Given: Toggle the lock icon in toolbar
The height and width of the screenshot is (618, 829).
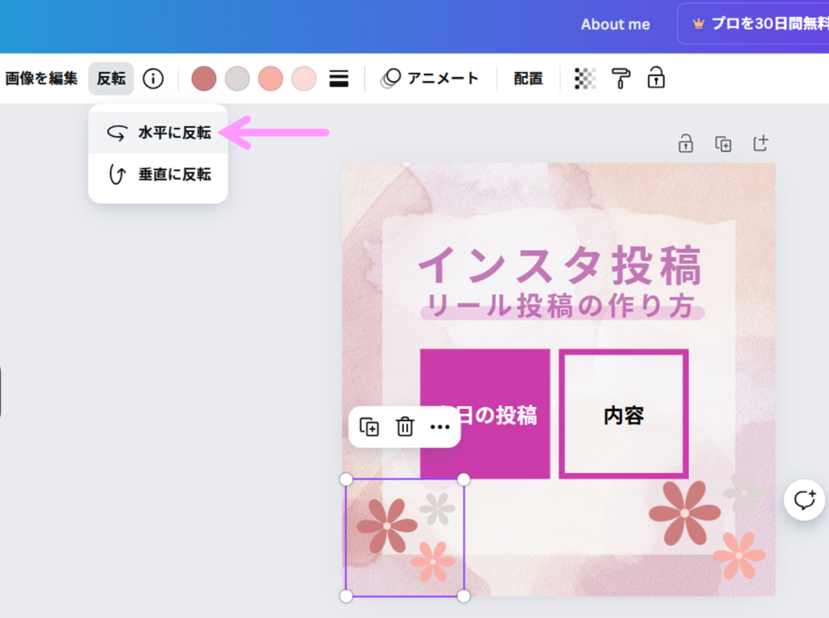Looking at the screenshot, I should 656,79.
